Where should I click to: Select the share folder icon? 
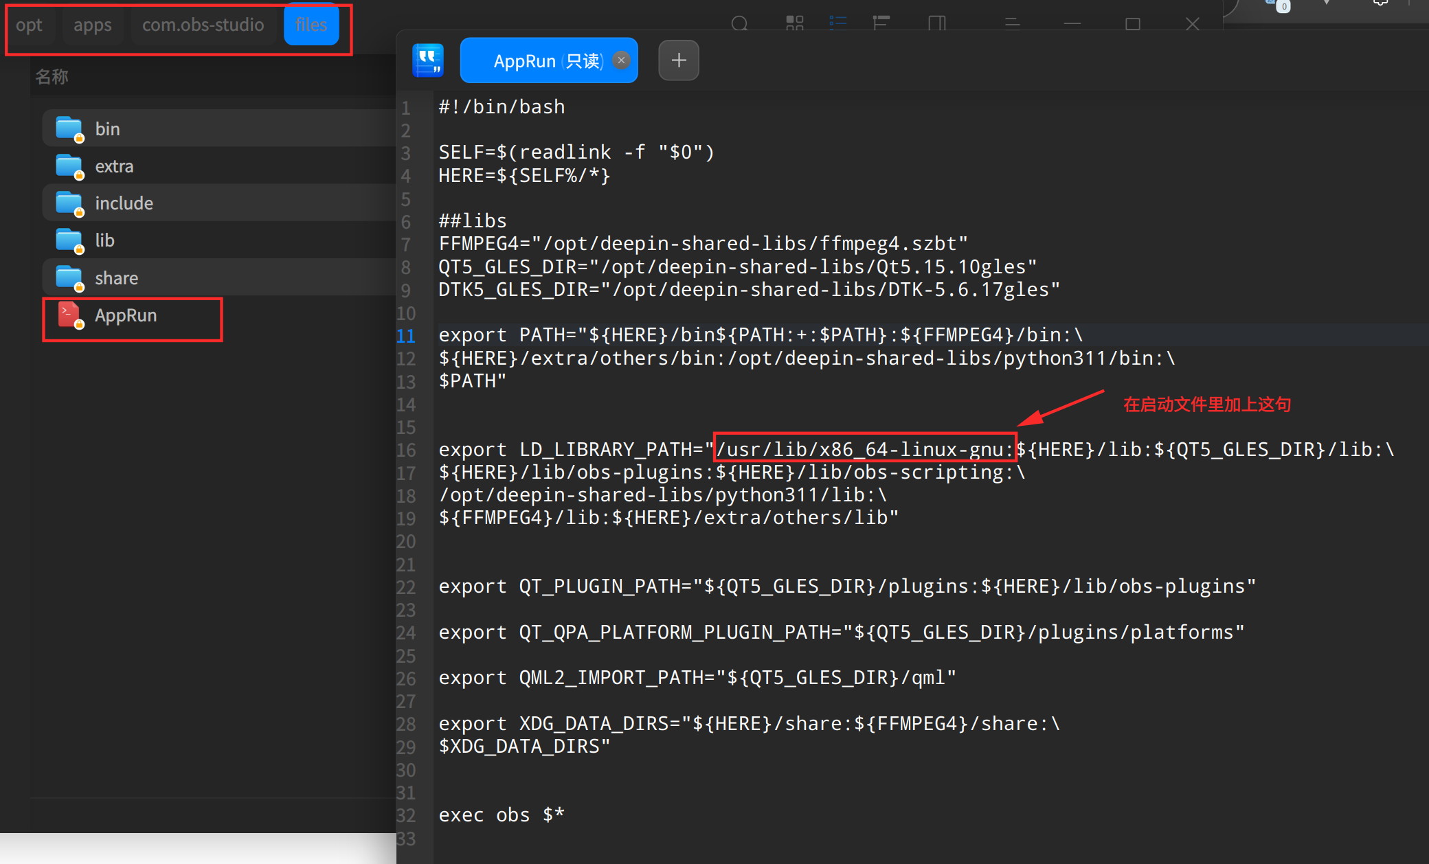point(69,278)
